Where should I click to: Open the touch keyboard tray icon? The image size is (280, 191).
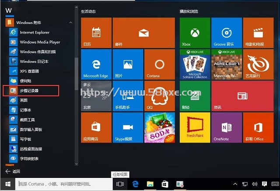[x=275, y=184]
